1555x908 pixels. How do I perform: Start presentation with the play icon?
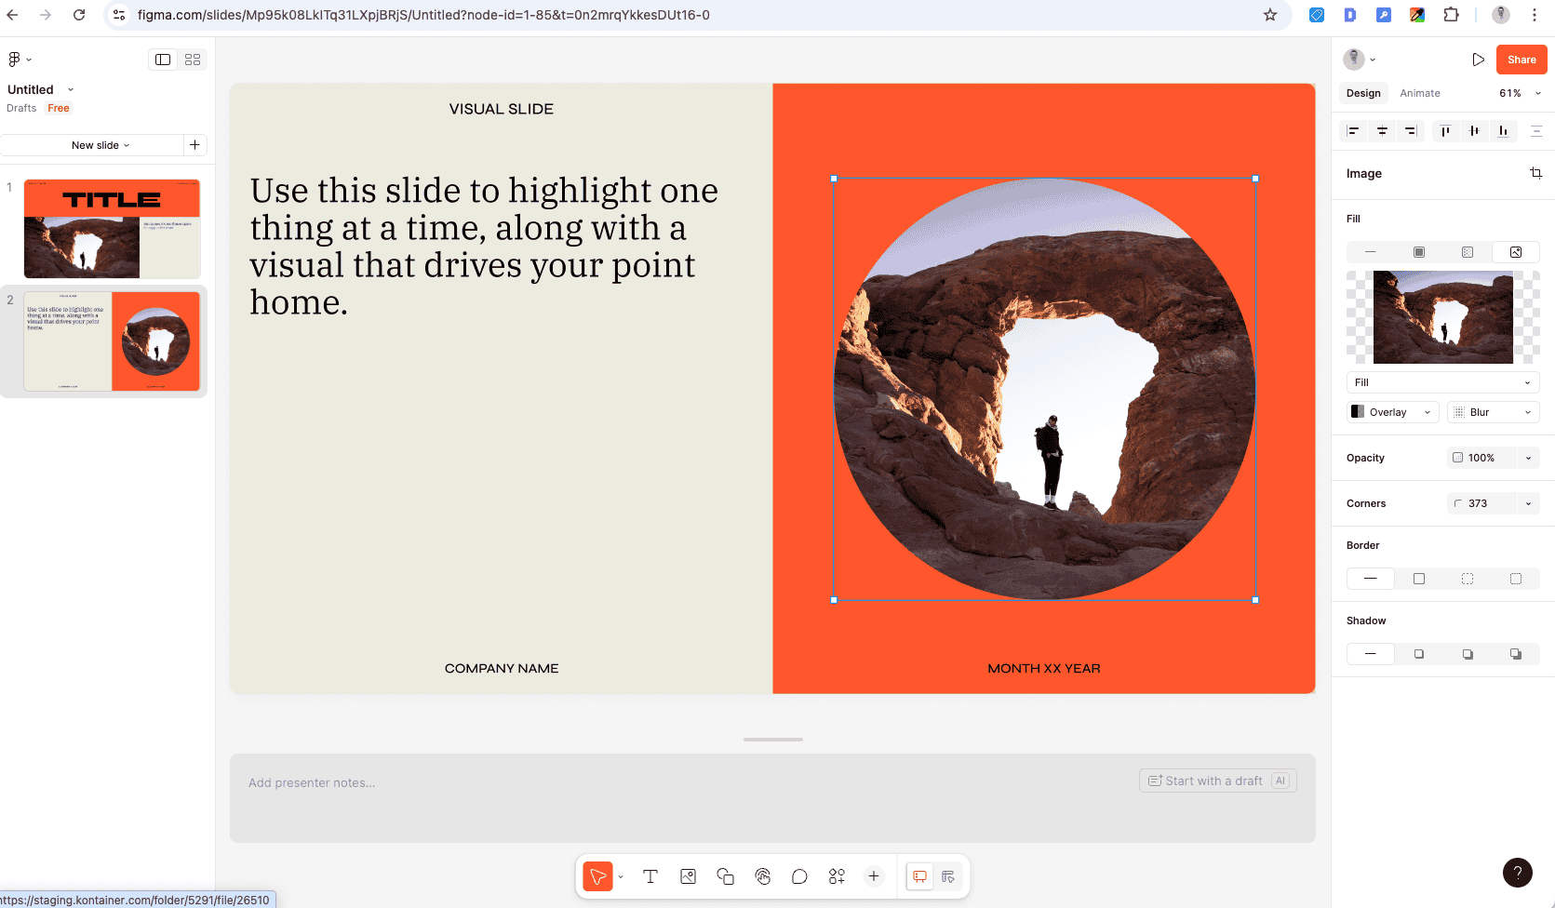click(x=1478, y=60)
